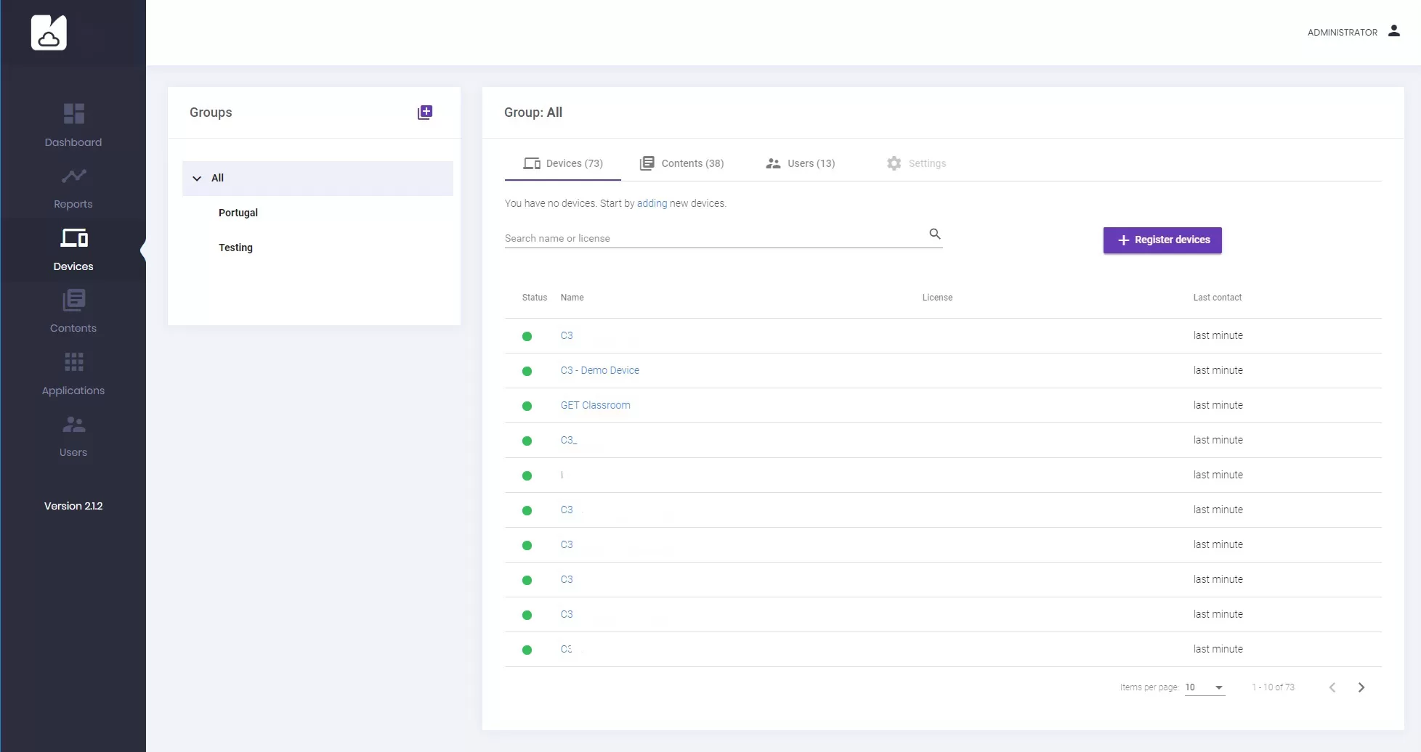This screenshot has width=1421, height=752.
Task: Select the Devices sidebar icon
Action: (x=73, y=237)
